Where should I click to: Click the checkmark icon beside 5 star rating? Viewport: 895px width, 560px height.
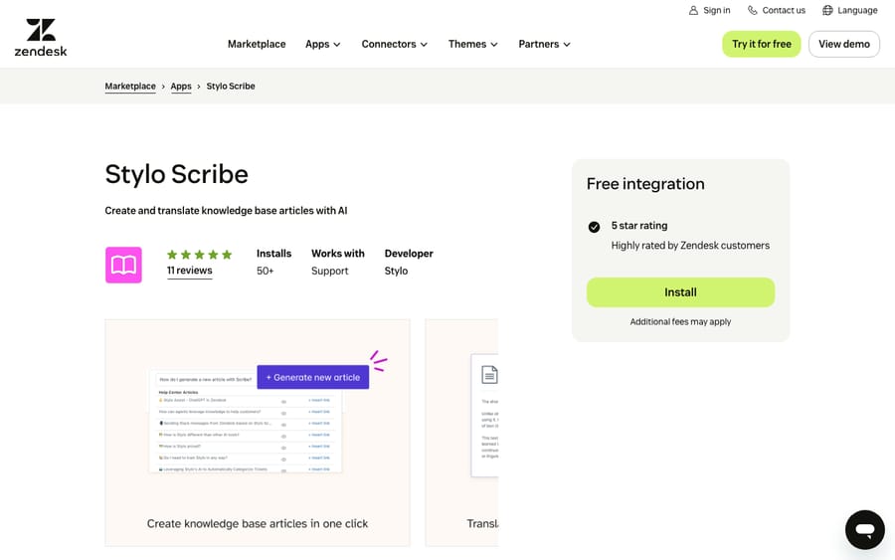point(594,227)
